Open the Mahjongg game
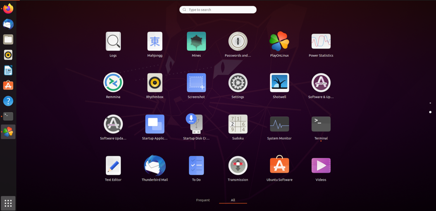Screen dimensions: 436x211 click(155, 42)
